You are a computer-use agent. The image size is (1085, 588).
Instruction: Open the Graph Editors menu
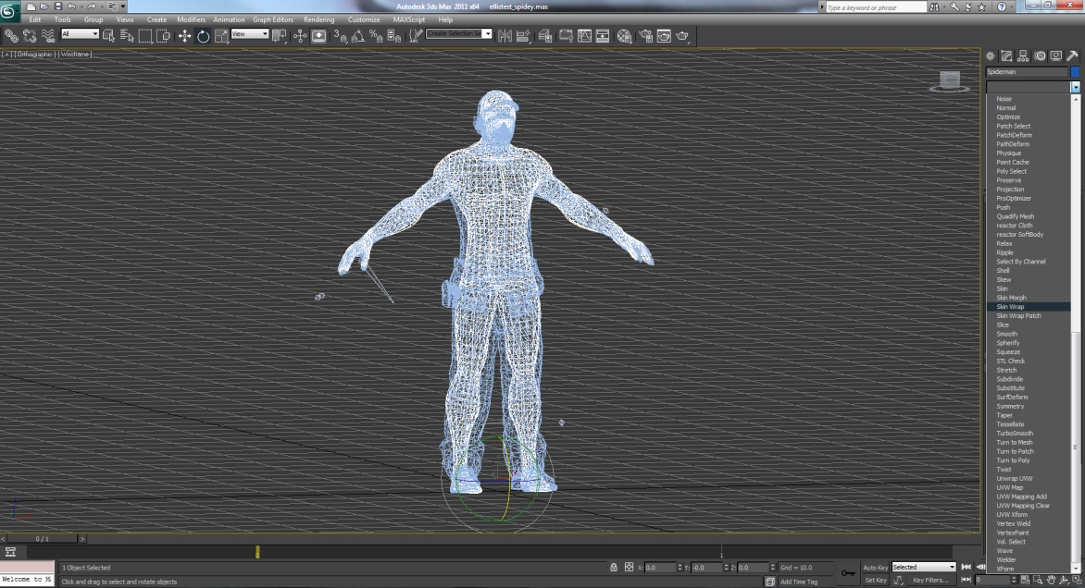[272, 20]
